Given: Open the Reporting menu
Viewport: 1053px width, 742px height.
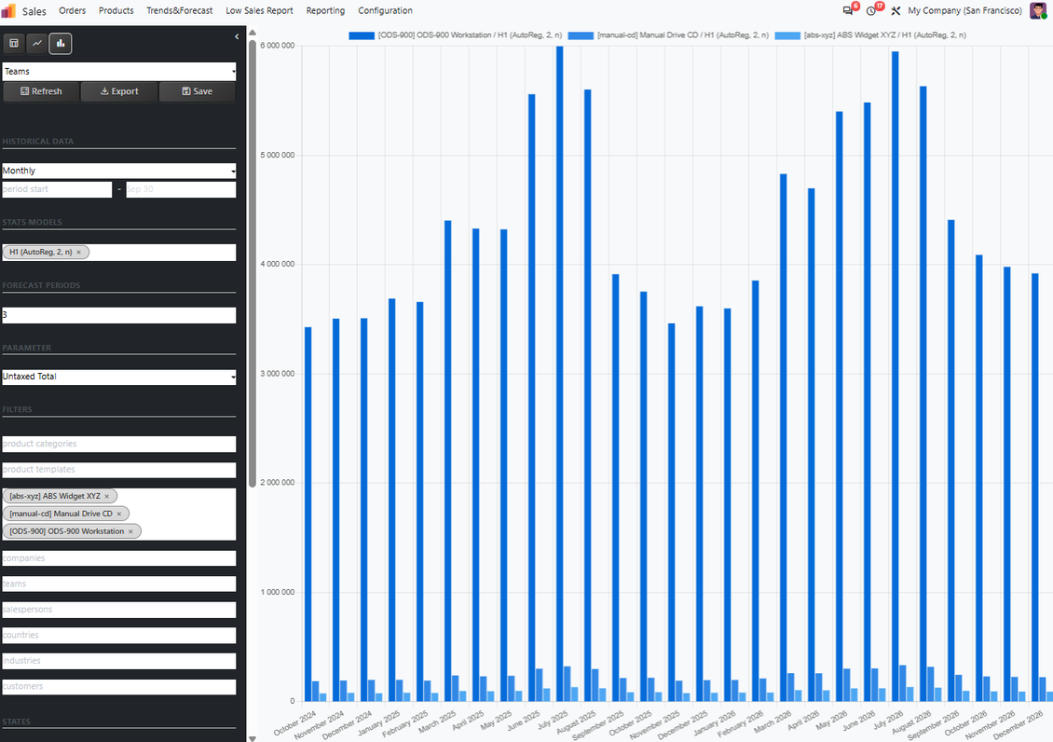Looking at the screenshot, I should pos(325,11).
